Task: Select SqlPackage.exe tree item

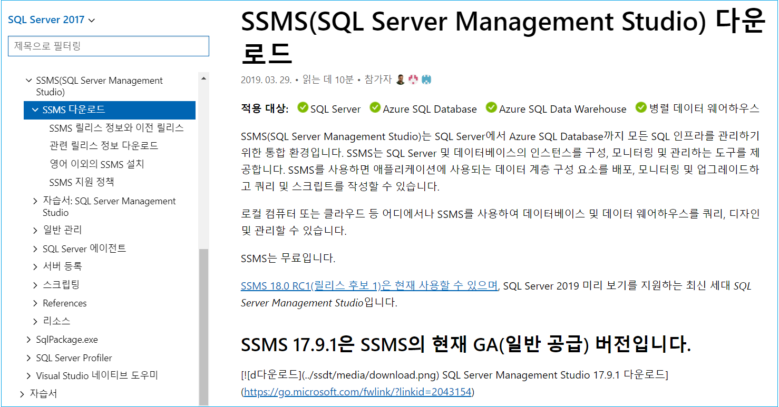Action: click(67, 340)
